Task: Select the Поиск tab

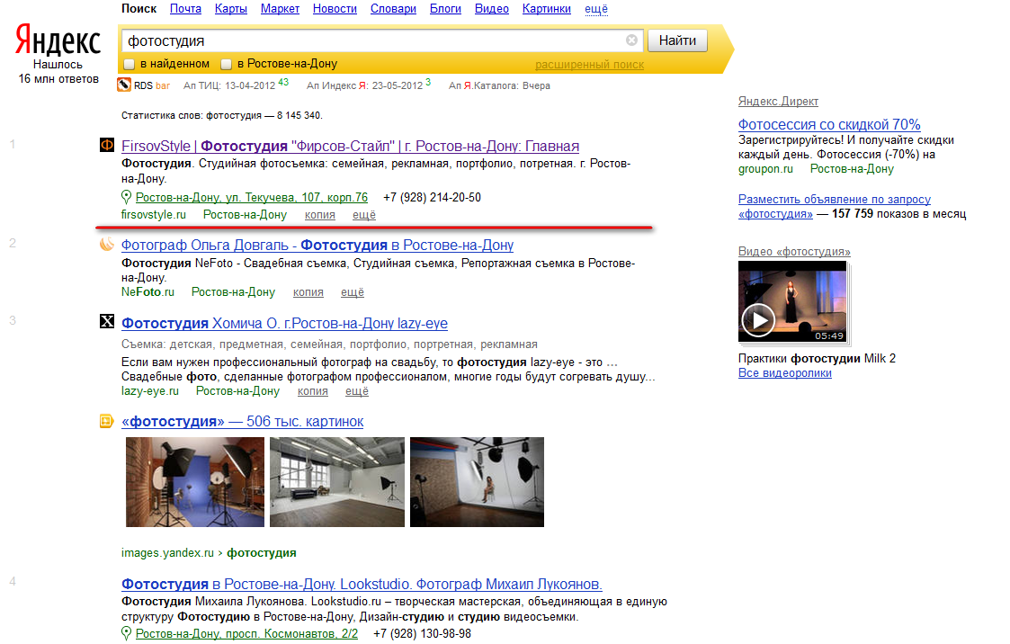Action: tap(139, 9)
